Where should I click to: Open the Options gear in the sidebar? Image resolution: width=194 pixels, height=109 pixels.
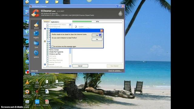36,54
